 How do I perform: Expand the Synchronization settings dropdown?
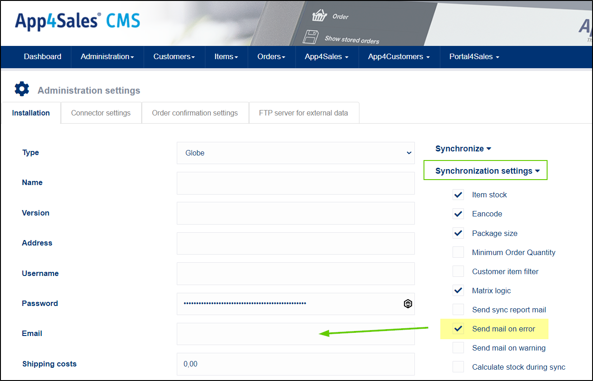click(485, 170)
